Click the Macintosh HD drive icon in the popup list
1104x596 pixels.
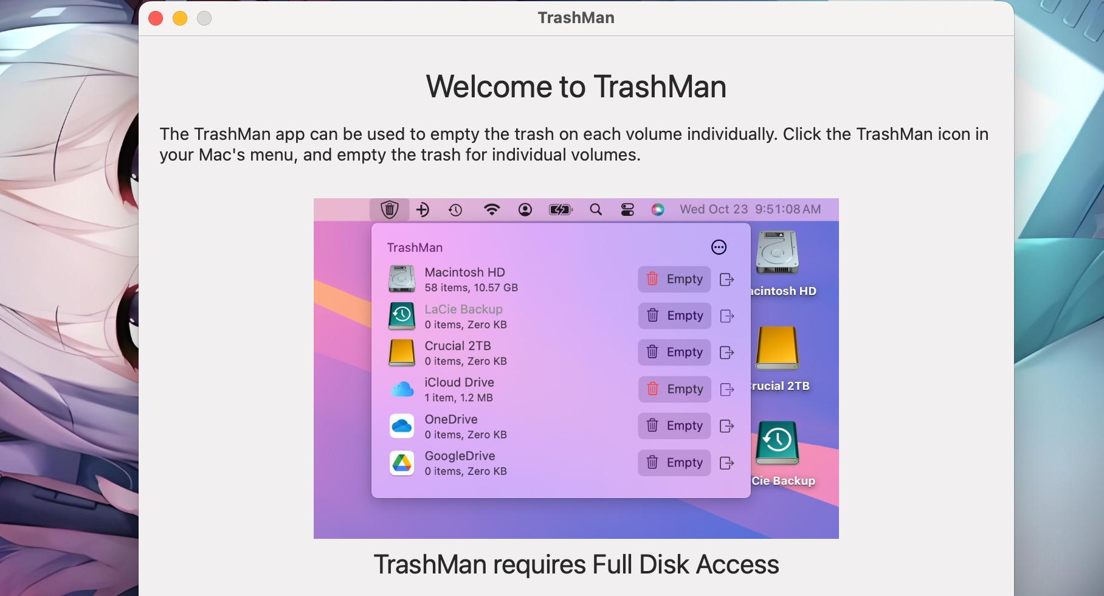[x=402, y=279]
